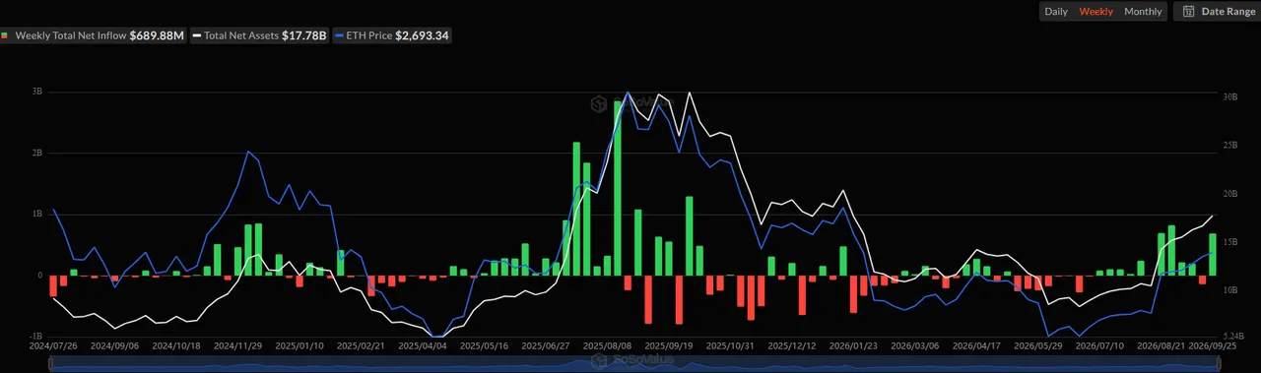This screenshot has width=1261, height=373.
Task: Click the 2025/08/08 date label
Action: tap(607, 346)
